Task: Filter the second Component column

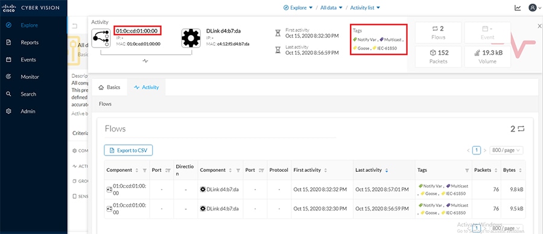Action: coord(238,170)
